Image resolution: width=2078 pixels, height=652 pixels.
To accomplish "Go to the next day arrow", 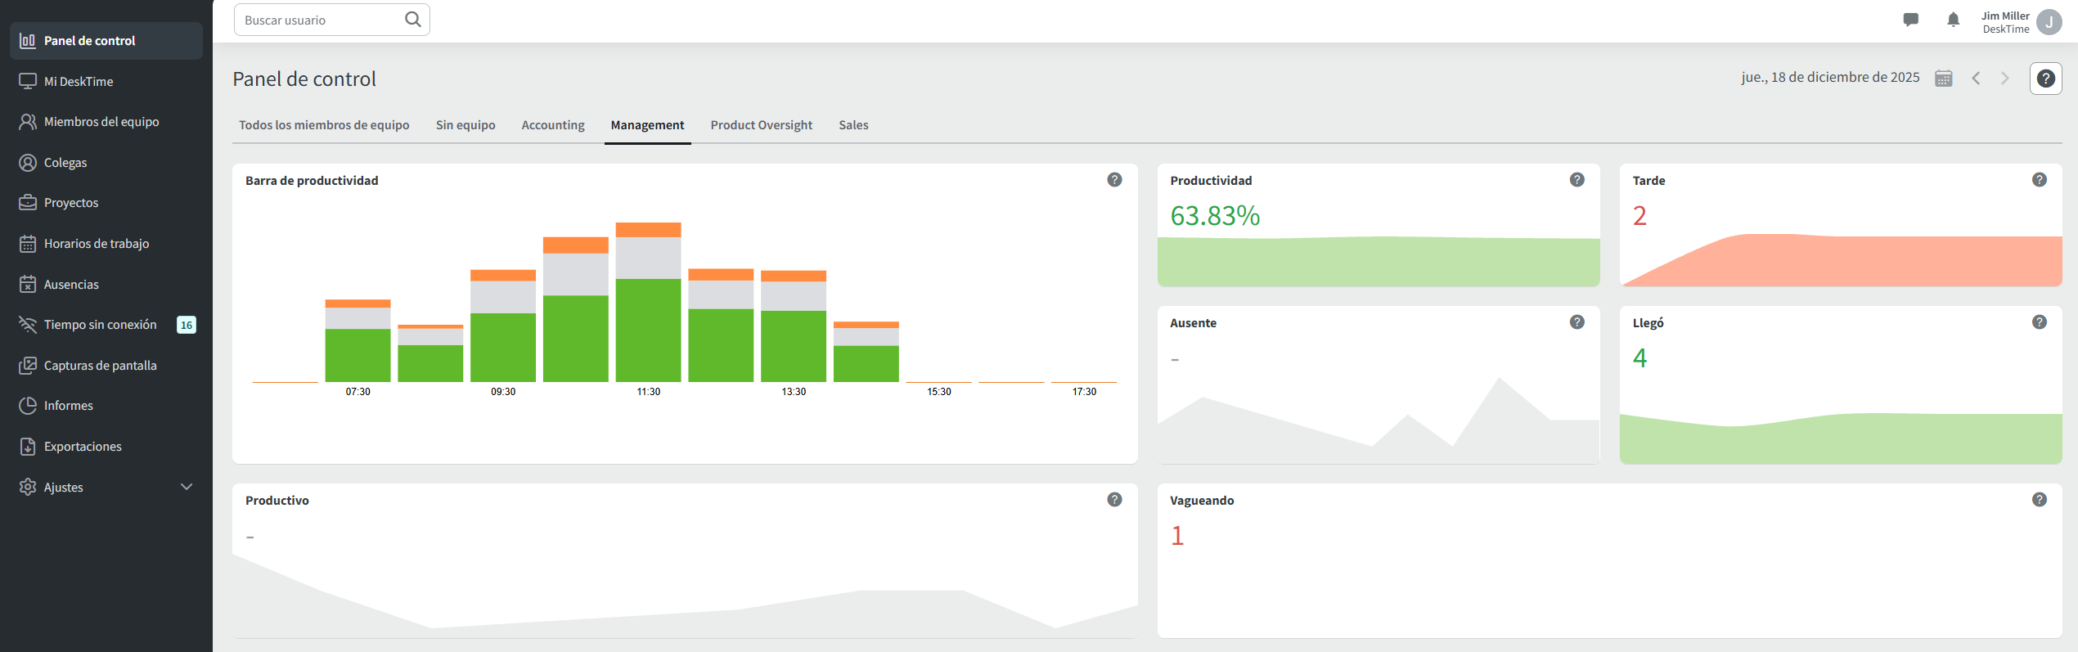I will click(x=2004, y=79).
